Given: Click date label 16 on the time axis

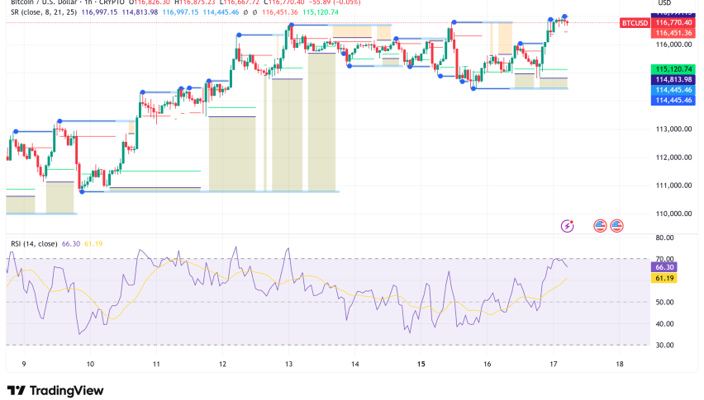Looking at the screenshot, I should pyautogui.click(x=488, y=365).
